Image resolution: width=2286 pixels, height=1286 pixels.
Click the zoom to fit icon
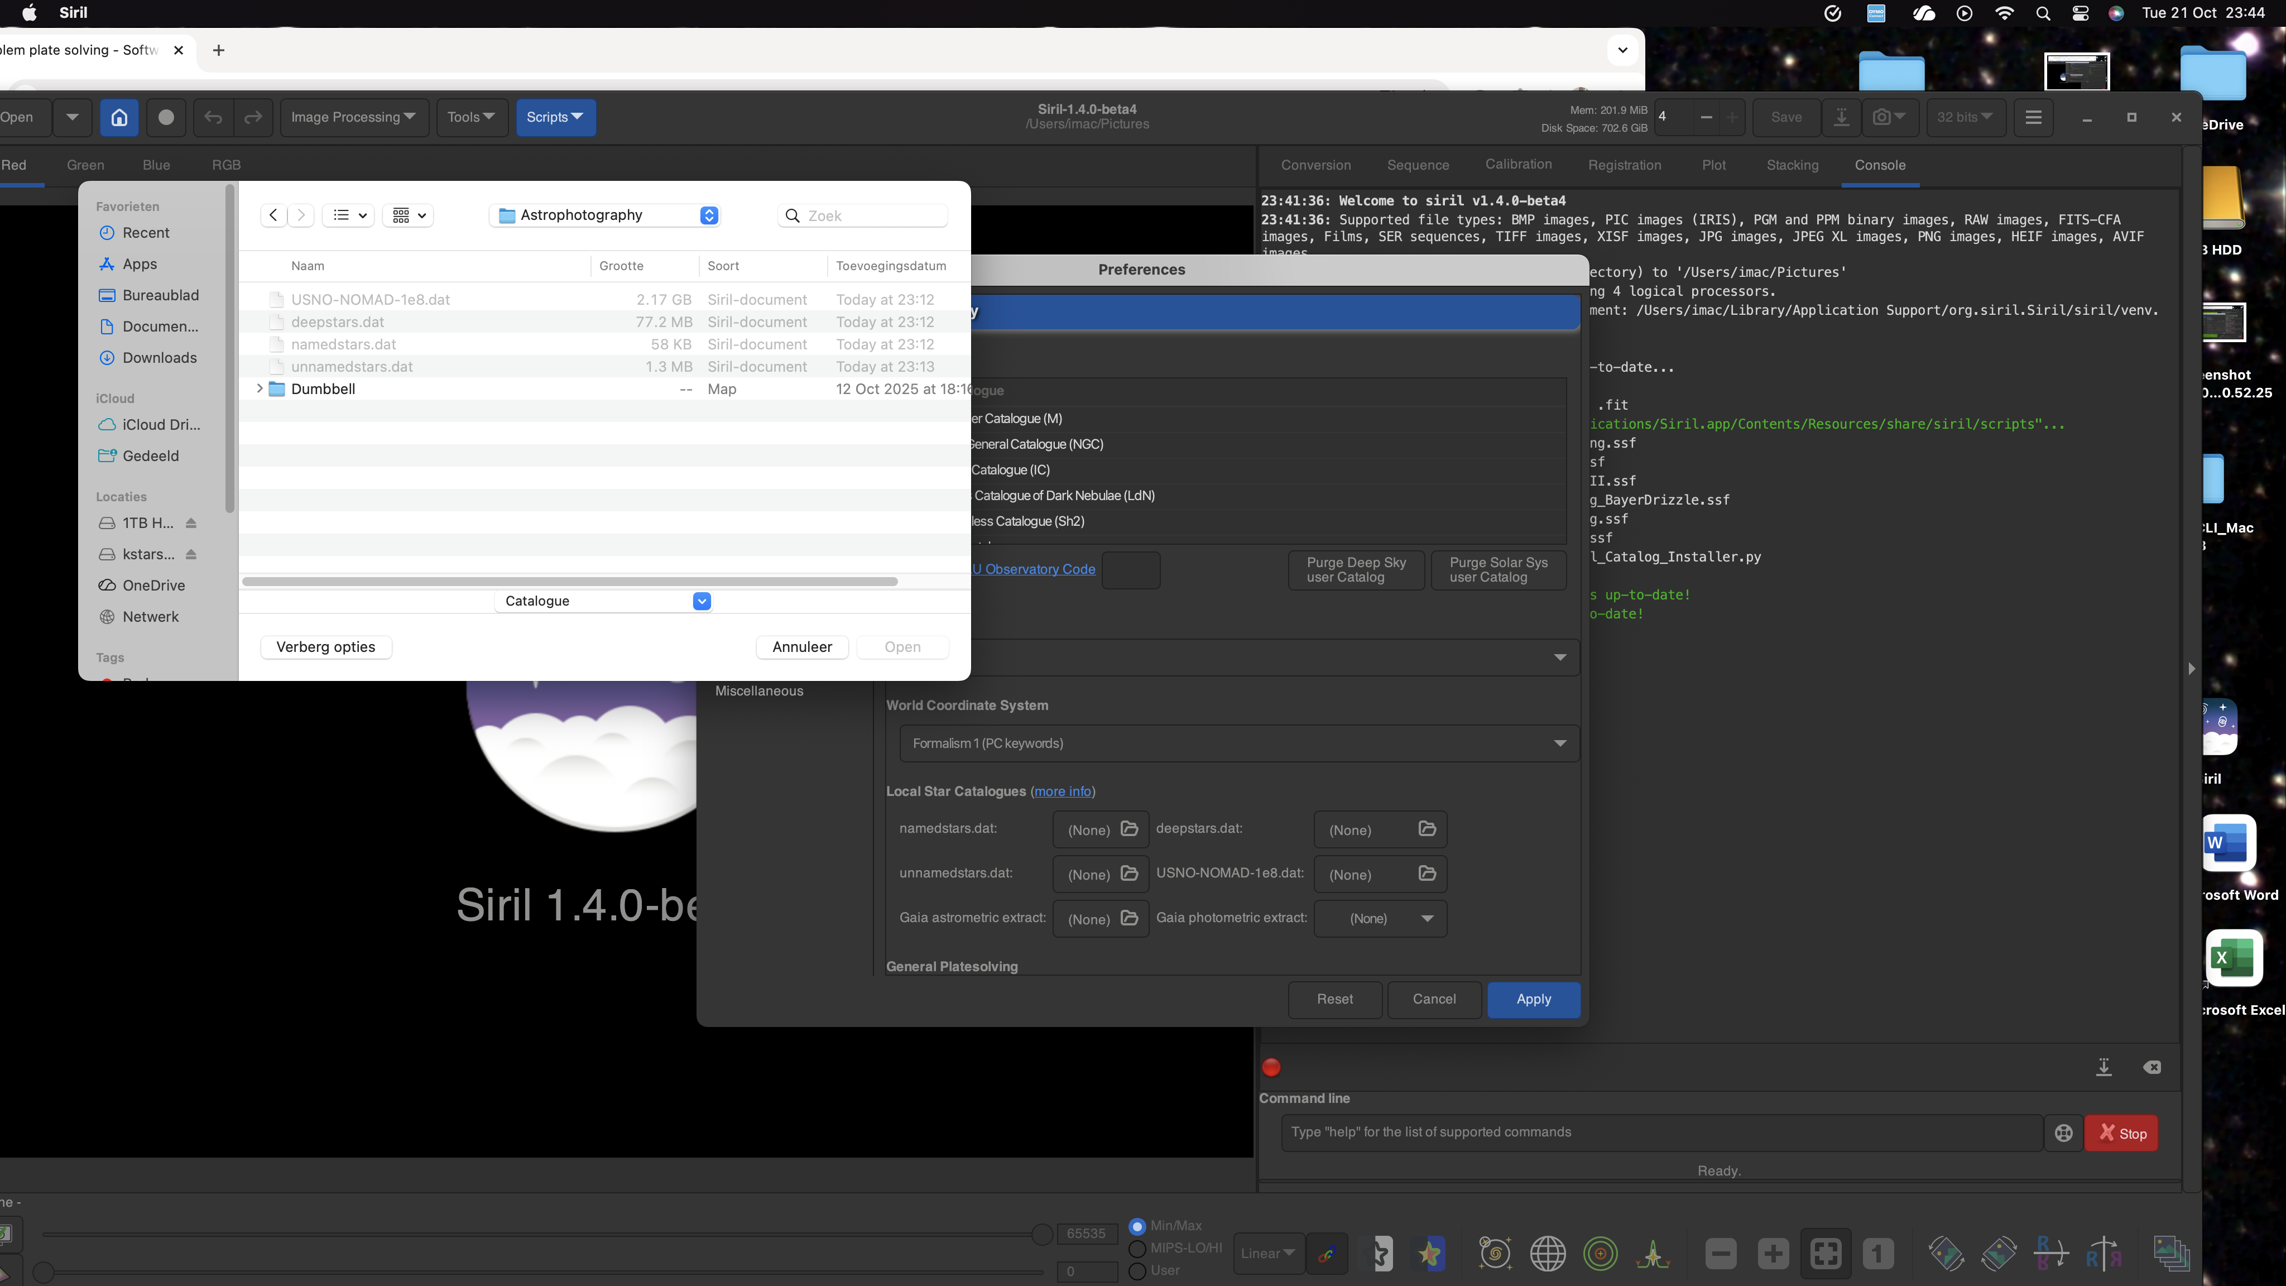pos(1826,1253)
